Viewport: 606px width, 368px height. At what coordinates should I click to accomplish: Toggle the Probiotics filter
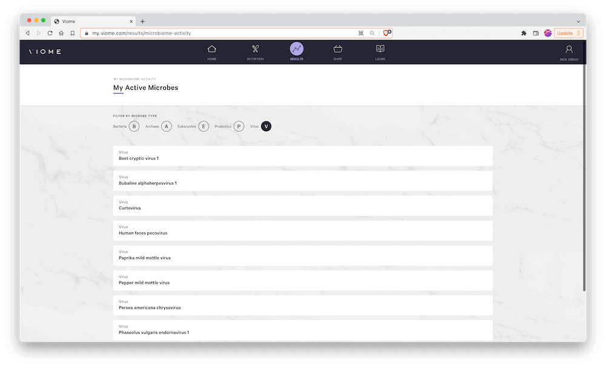coord(239,126)
